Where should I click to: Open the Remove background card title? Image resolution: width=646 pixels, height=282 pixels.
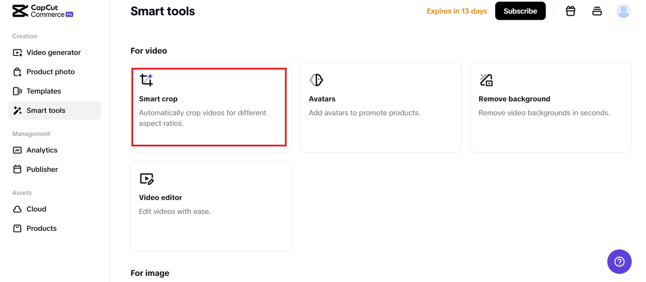point(514,99)
